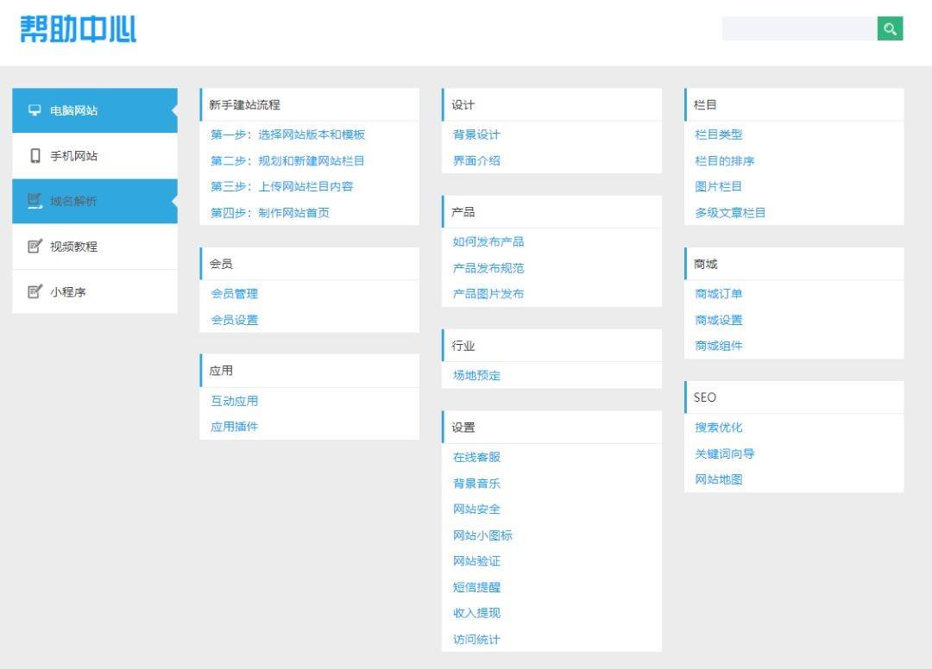Click the phone icon beside 手机网站
The width and height of the screenshot is (932, 669).
coord(35,155)
